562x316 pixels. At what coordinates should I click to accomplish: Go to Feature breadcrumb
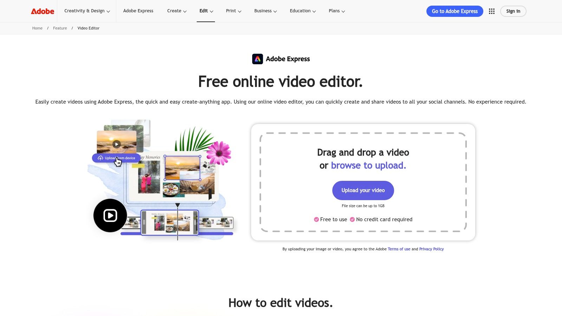[60, 28]
